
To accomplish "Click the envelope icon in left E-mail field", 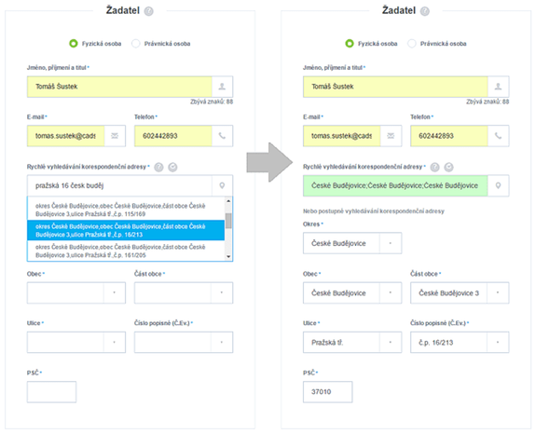I will 115,136.
